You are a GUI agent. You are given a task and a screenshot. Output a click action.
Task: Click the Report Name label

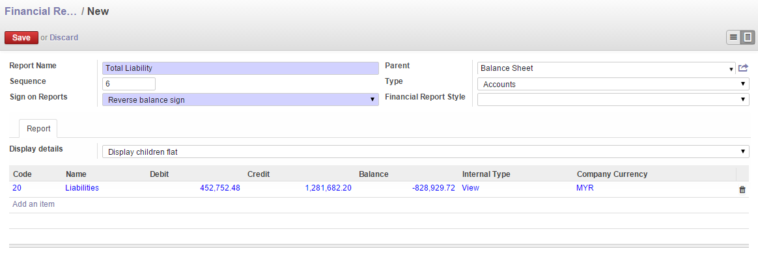(x=33, y=66)
